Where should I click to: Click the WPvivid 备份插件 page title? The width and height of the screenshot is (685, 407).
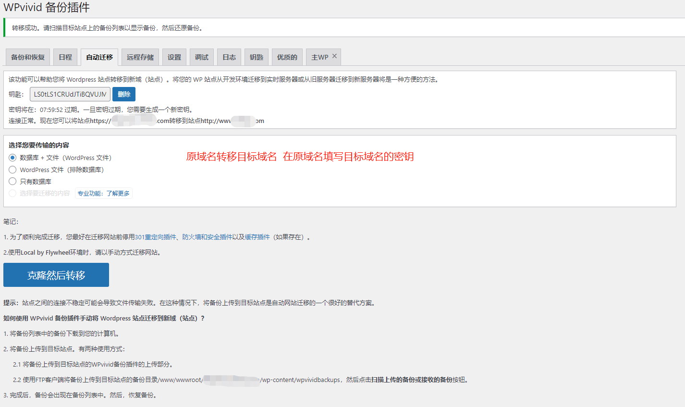47,8
